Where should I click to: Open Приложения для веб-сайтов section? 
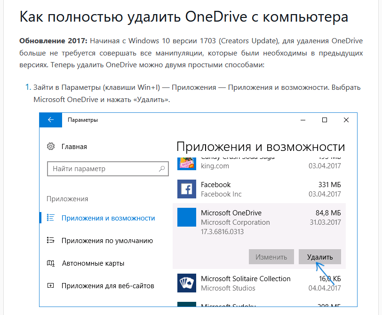tap(107, 286)
